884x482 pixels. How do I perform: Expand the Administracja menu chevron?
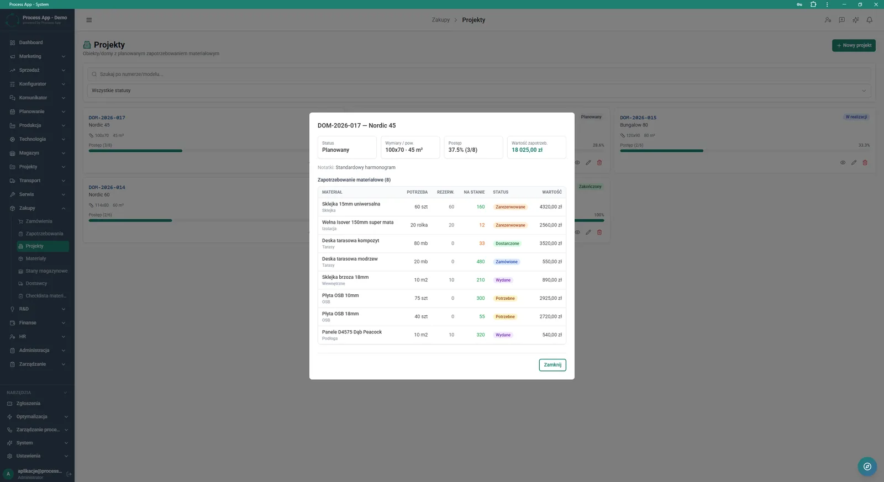[x=64, y=351]
